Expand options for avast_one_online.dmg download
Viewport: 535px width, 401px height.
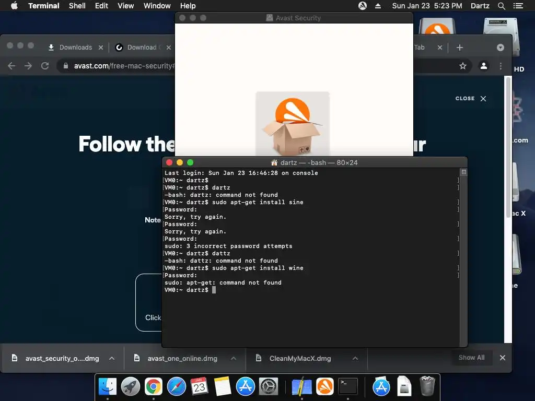pos(234,358)
